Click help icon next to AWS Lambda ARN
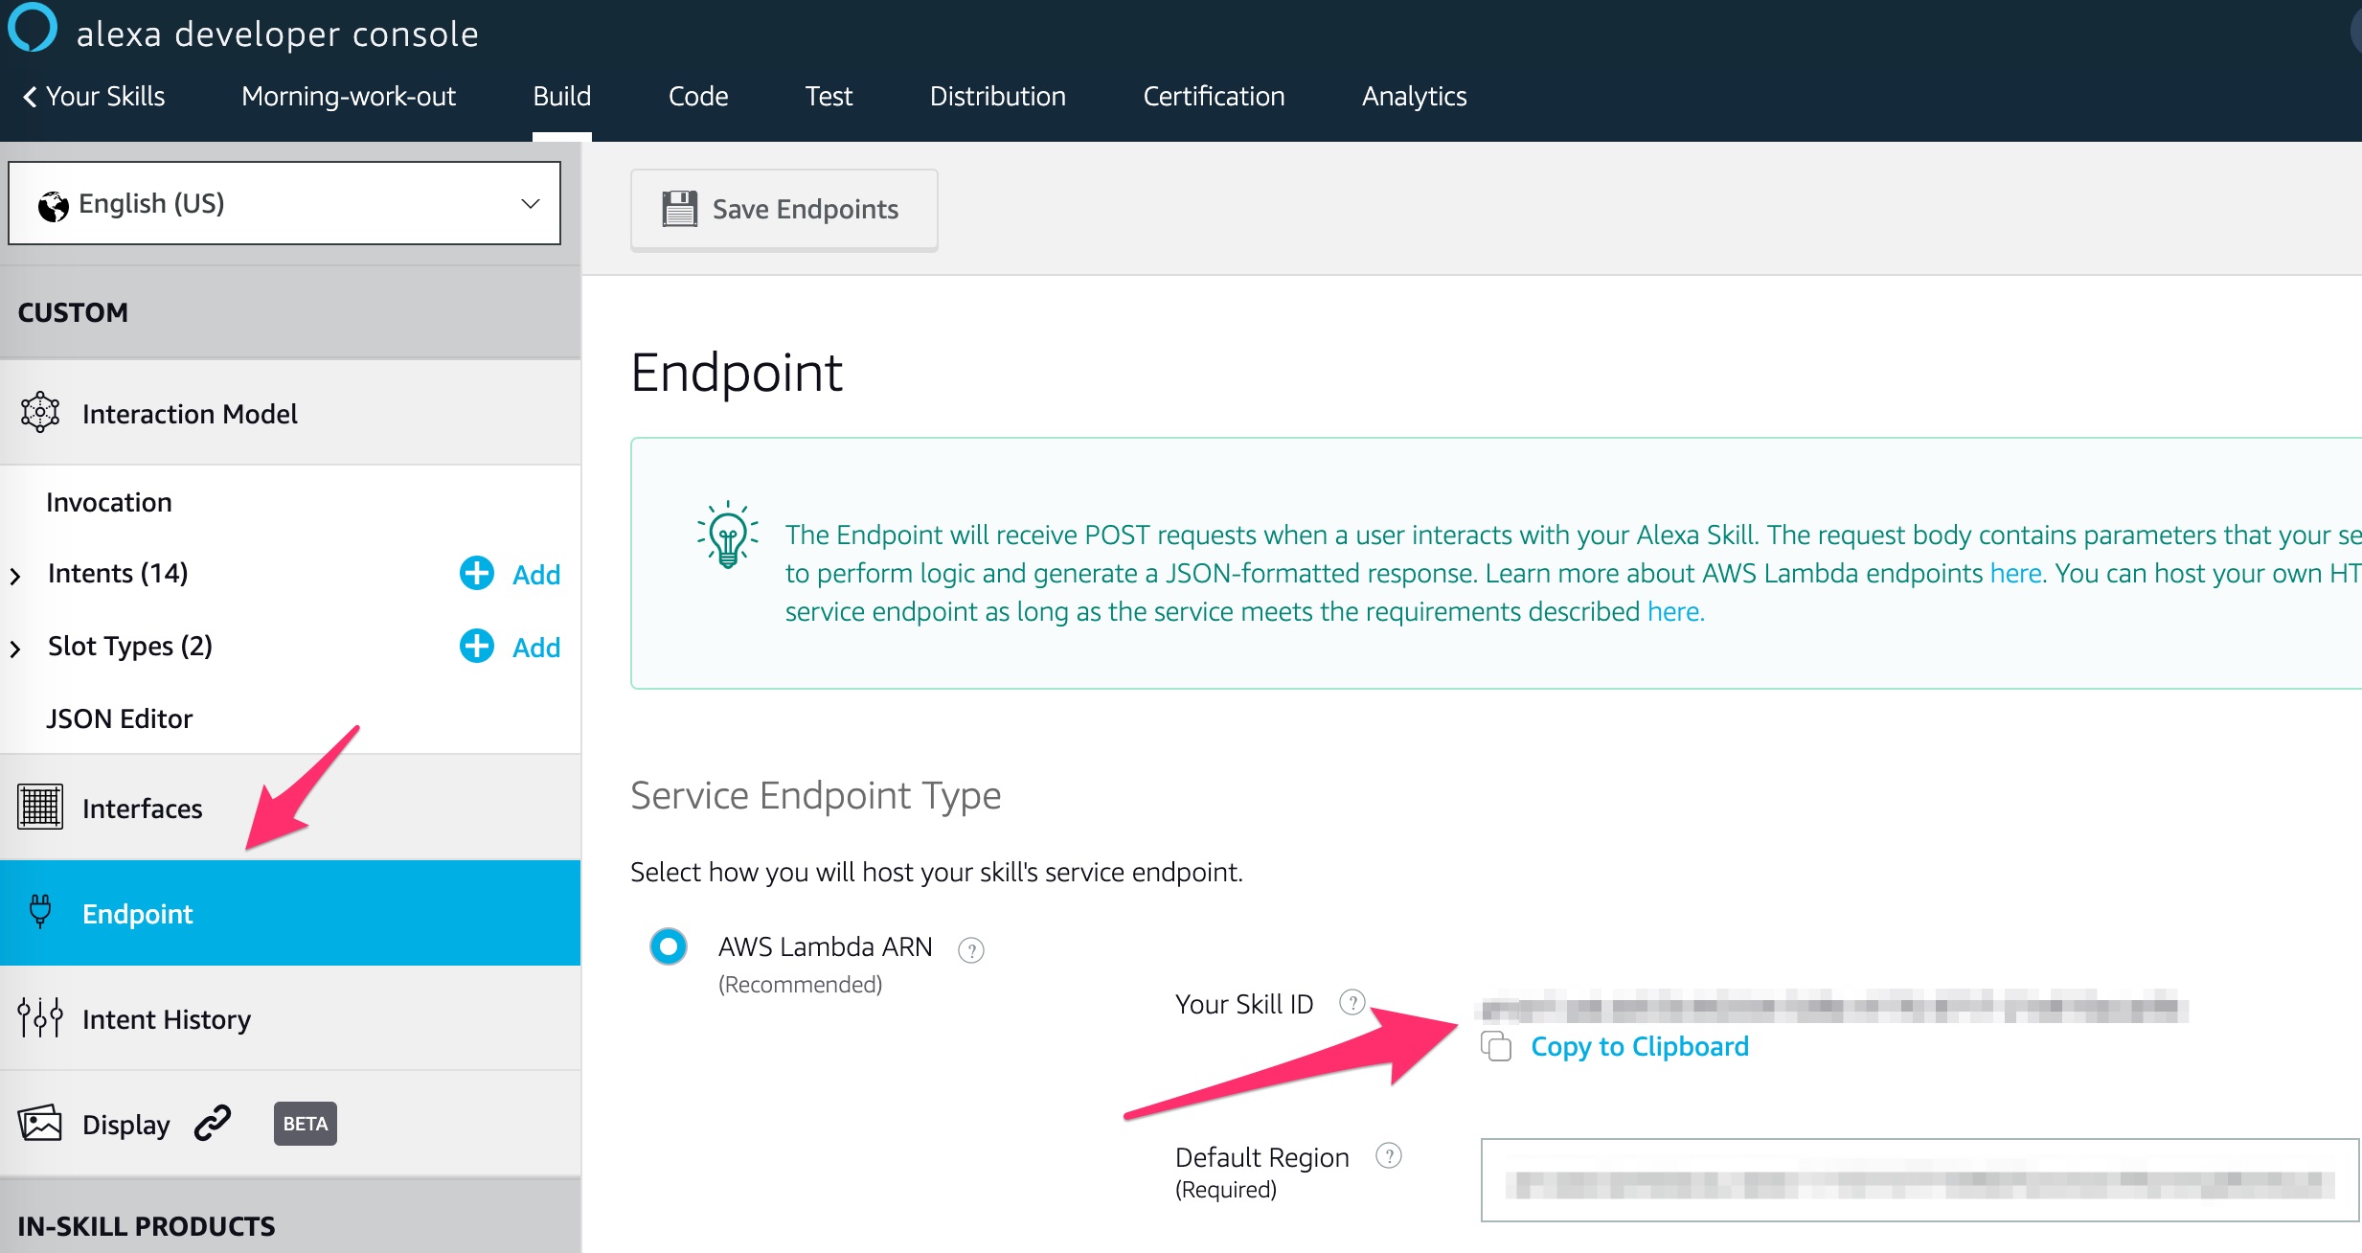The width and height of the screenshot is (2362, 1253). (x=971, y=949)
